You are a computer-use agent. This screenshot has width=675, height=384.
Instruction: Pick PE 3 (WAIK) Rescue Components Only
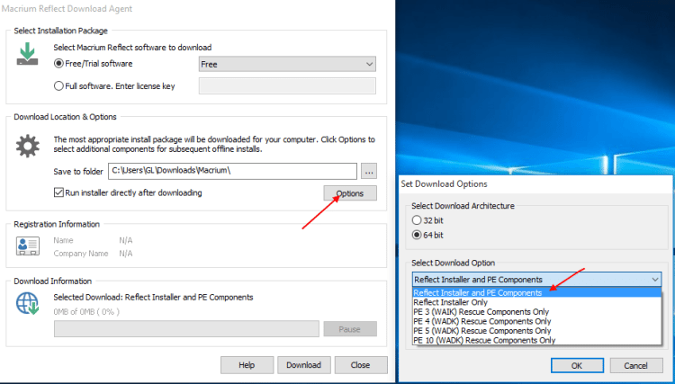(536, 312)
